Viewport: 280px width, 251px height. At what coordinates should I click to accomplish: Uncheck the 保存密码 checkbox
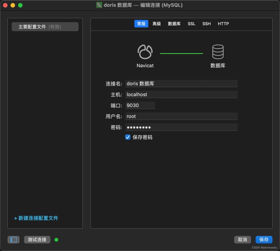coord(128,137)
